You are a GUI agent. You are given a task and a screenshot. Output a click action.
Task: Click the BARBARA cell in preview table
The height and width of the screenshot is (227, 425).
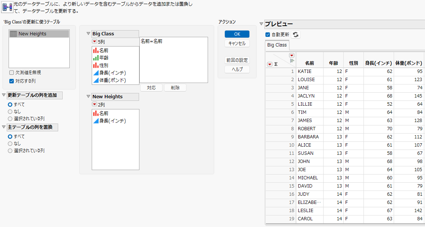309,137
